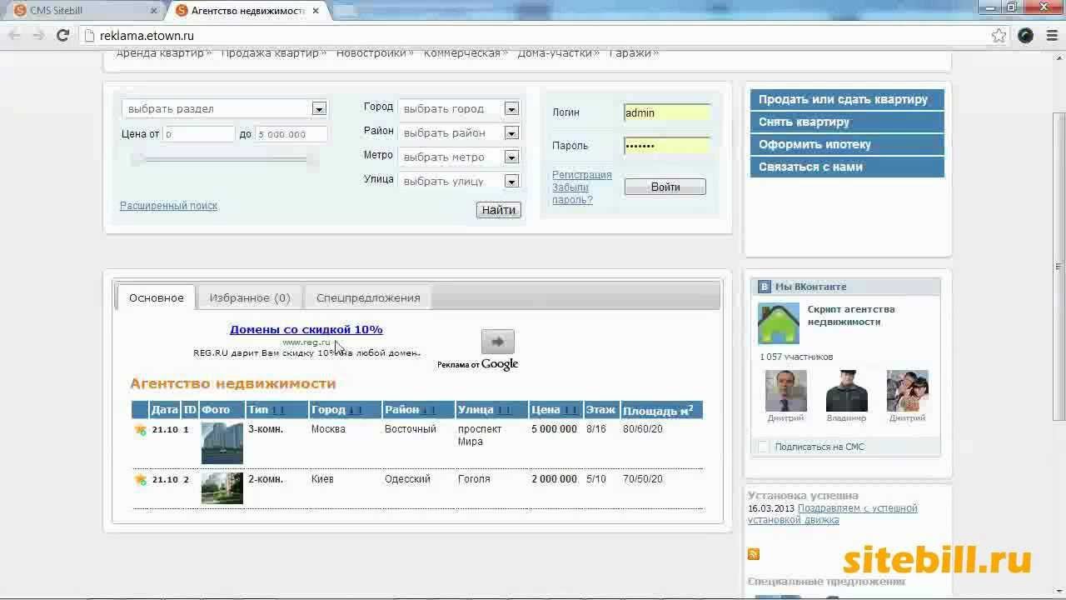1066x600 pixels.
Task: Open the green house group avatar
Action: [779, 323]
